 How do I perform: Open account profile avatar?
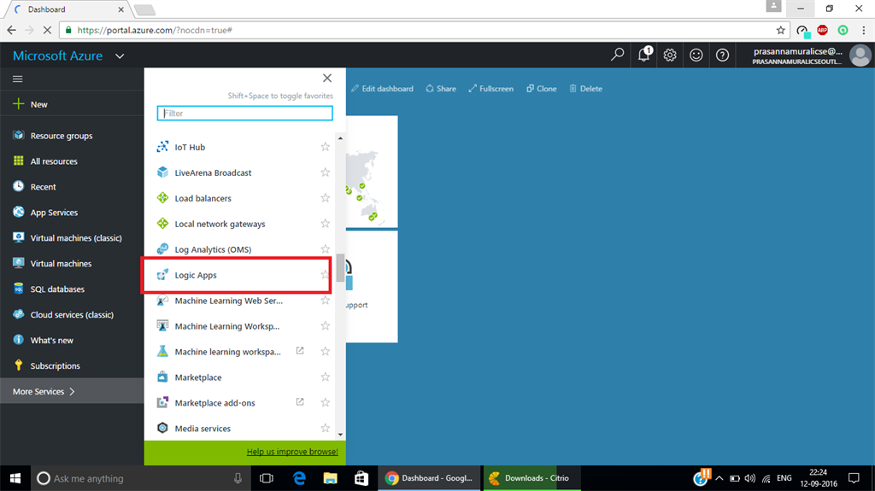tap(860, 56)
